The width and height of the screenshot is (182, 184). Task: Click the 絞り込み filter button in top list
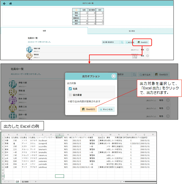pos(130,42)
